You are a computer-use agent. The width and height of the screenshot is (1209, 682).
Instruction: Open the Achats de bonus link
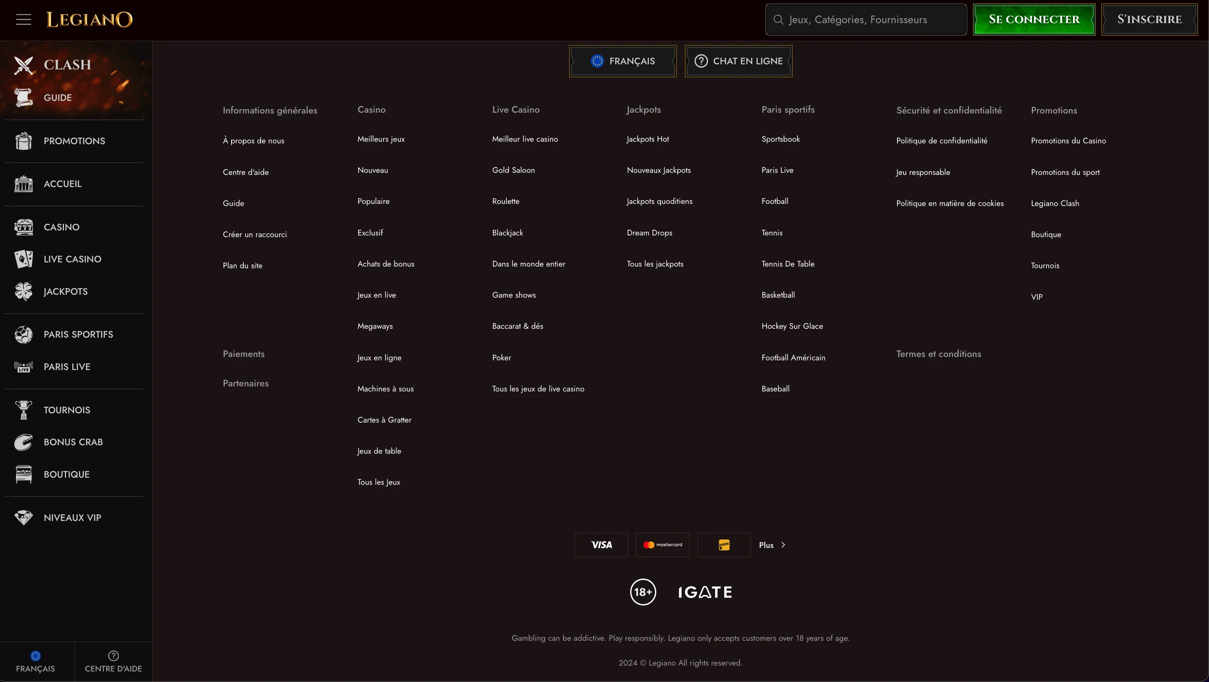(386, 264)
